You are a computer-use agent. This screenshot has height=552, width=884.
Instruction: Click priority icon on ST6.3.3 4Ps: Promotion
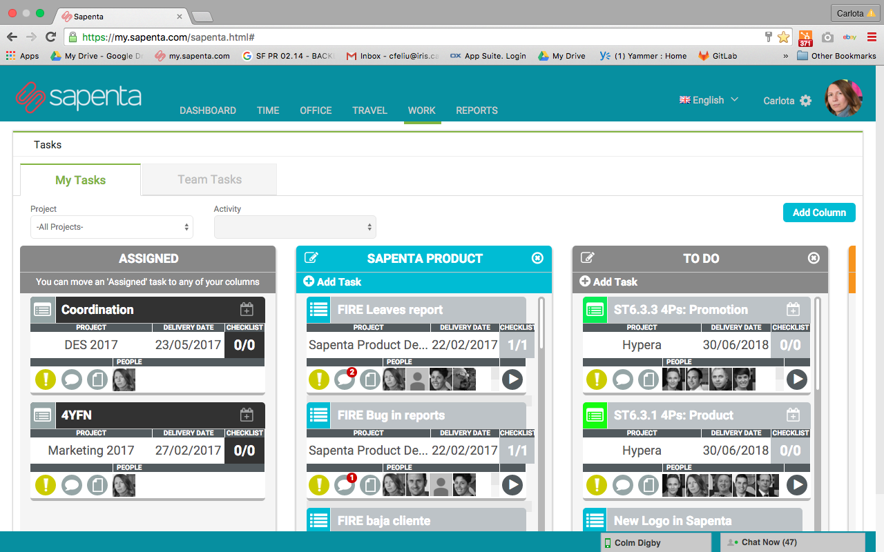(597, 379)
